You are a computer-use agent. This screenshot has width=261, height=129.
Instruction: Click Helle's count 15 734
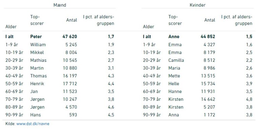coord(208,84)
